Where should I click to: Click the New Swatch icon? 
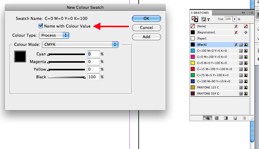(235, 118)
